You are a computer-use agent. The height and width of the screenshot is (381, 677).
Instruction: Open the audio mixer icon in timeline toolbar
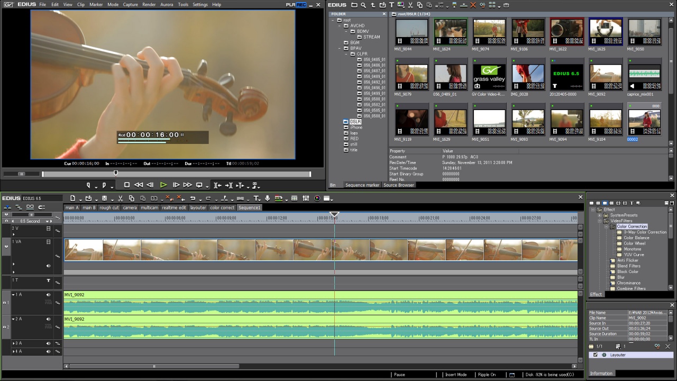306,198
